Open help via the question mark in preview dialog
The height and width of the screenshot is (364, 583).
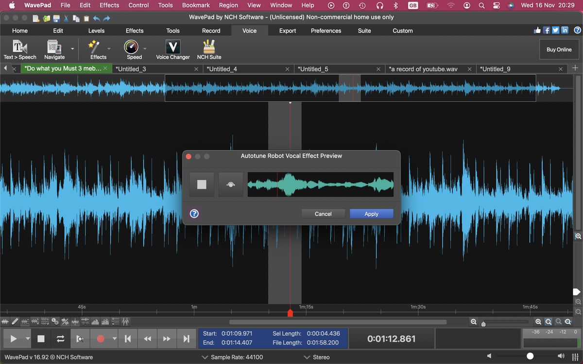[194, 214]
